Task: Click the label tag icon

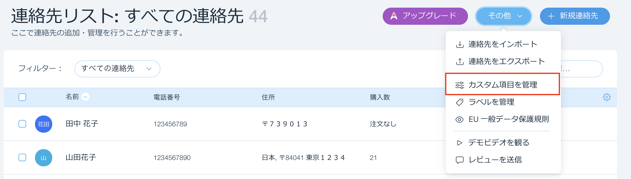Action: coord(460,102)
